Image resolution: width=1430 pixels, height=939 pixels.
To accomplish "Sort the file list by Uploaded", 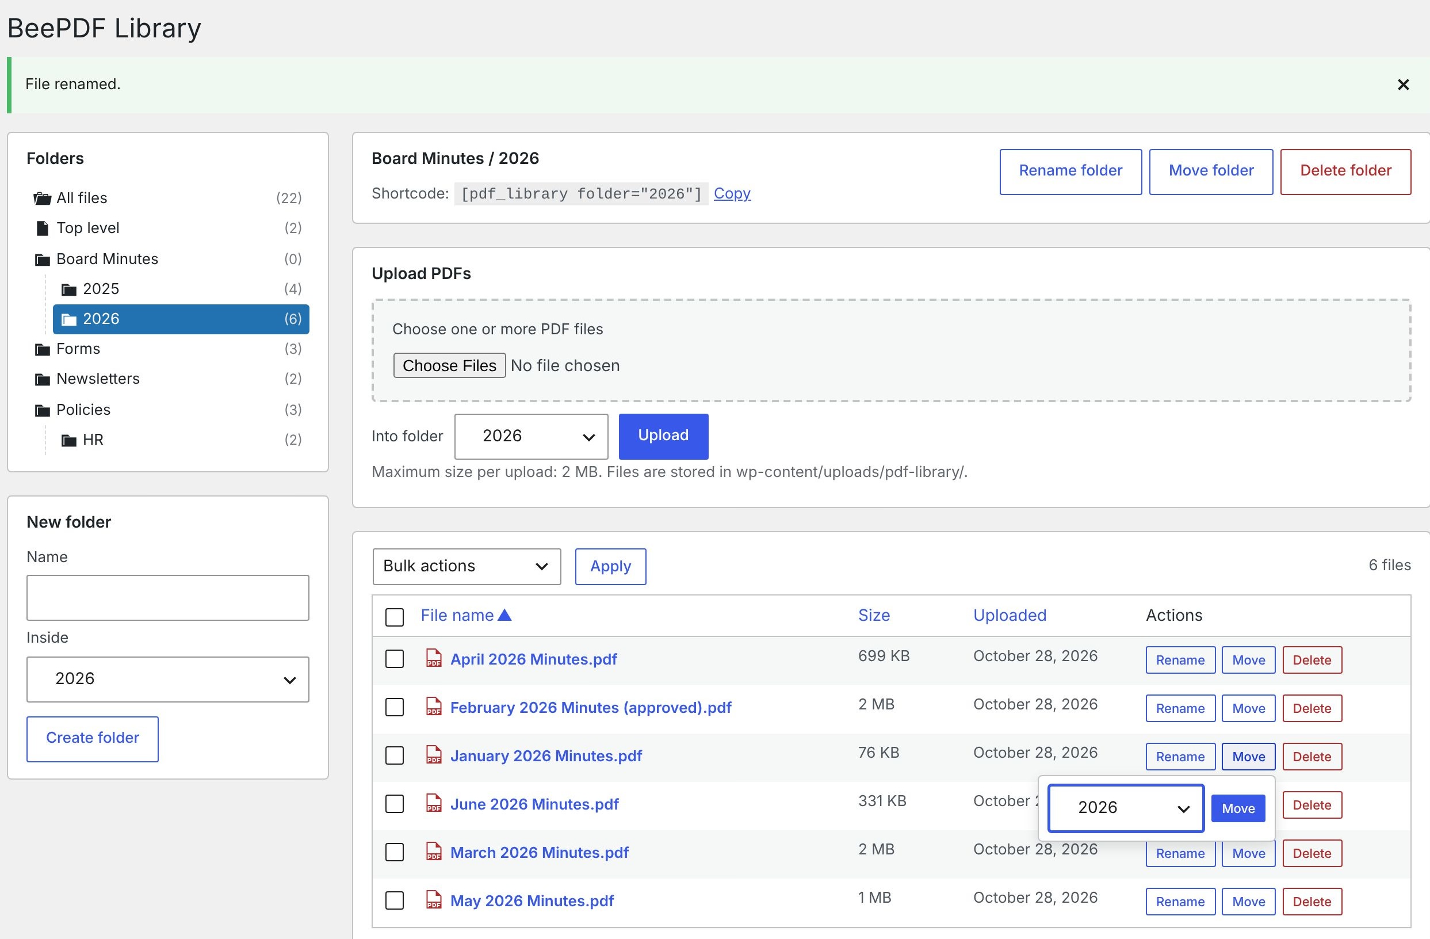I will 1010,615.
